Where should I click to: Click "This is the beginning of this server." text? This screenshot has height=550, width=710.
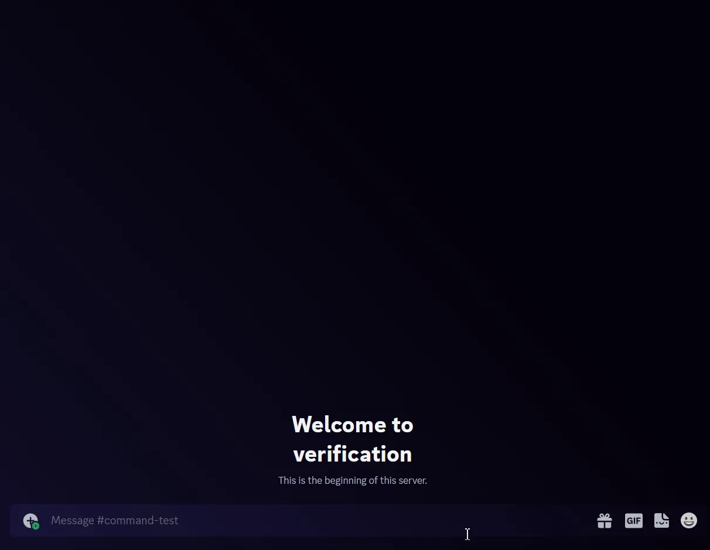click(353, 480)
